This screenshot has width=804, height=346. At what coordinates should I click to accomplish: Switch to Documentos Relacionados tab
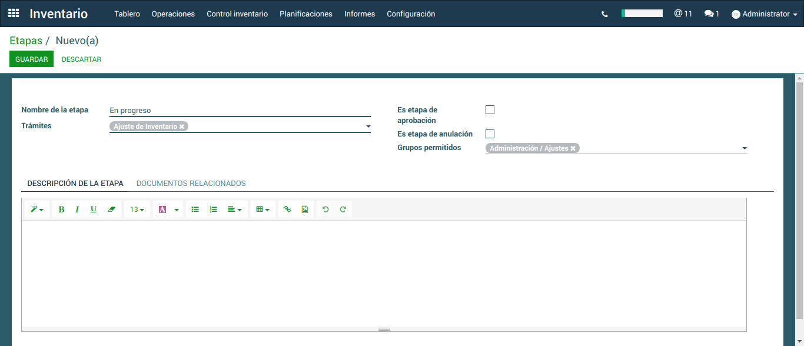191,184
